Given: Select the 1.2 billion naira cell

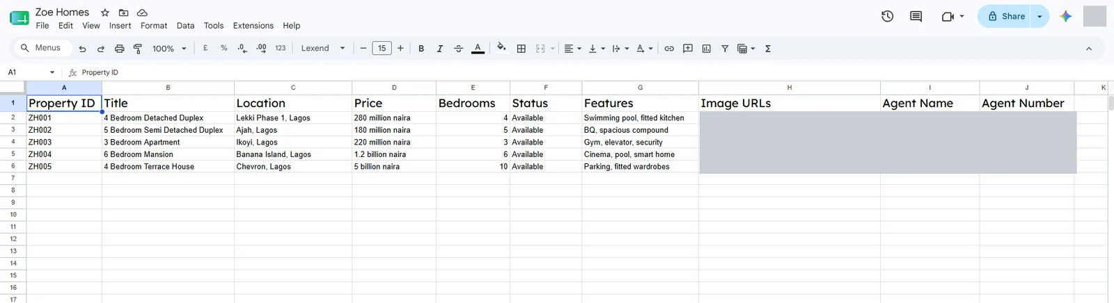Looking at the screenshot, I should point(394,154).
